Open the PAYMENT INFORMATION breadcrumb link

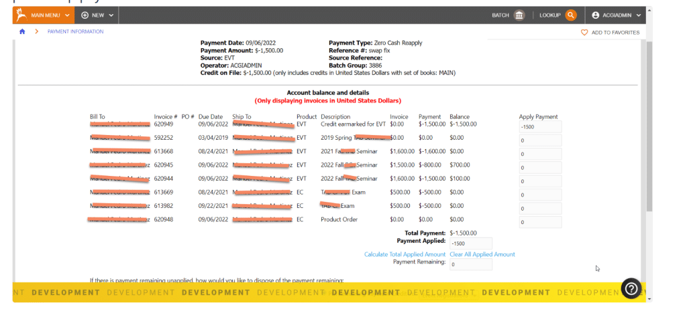[x=75, y=31]
